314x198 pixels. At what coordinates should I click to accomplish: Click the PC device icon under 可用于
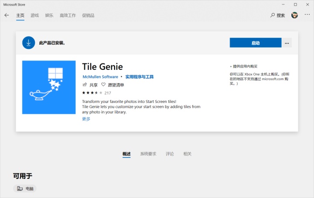click(x=20, y=188)
